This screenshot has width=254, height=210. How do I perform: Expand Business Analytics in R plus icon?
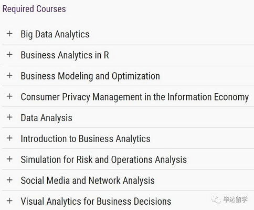[9, 54]
